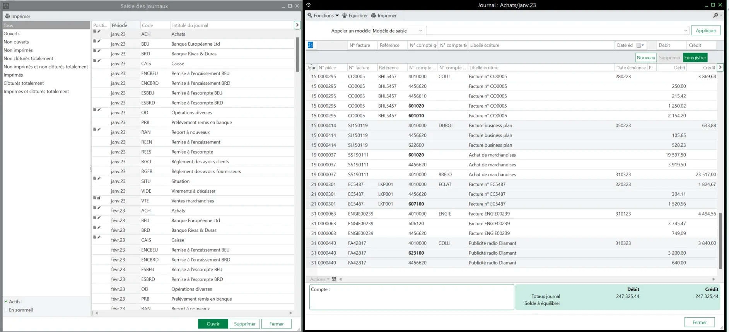Click the DUBOI third-party account cell
This screenshot has height=332, width=729.
point(446,125)
